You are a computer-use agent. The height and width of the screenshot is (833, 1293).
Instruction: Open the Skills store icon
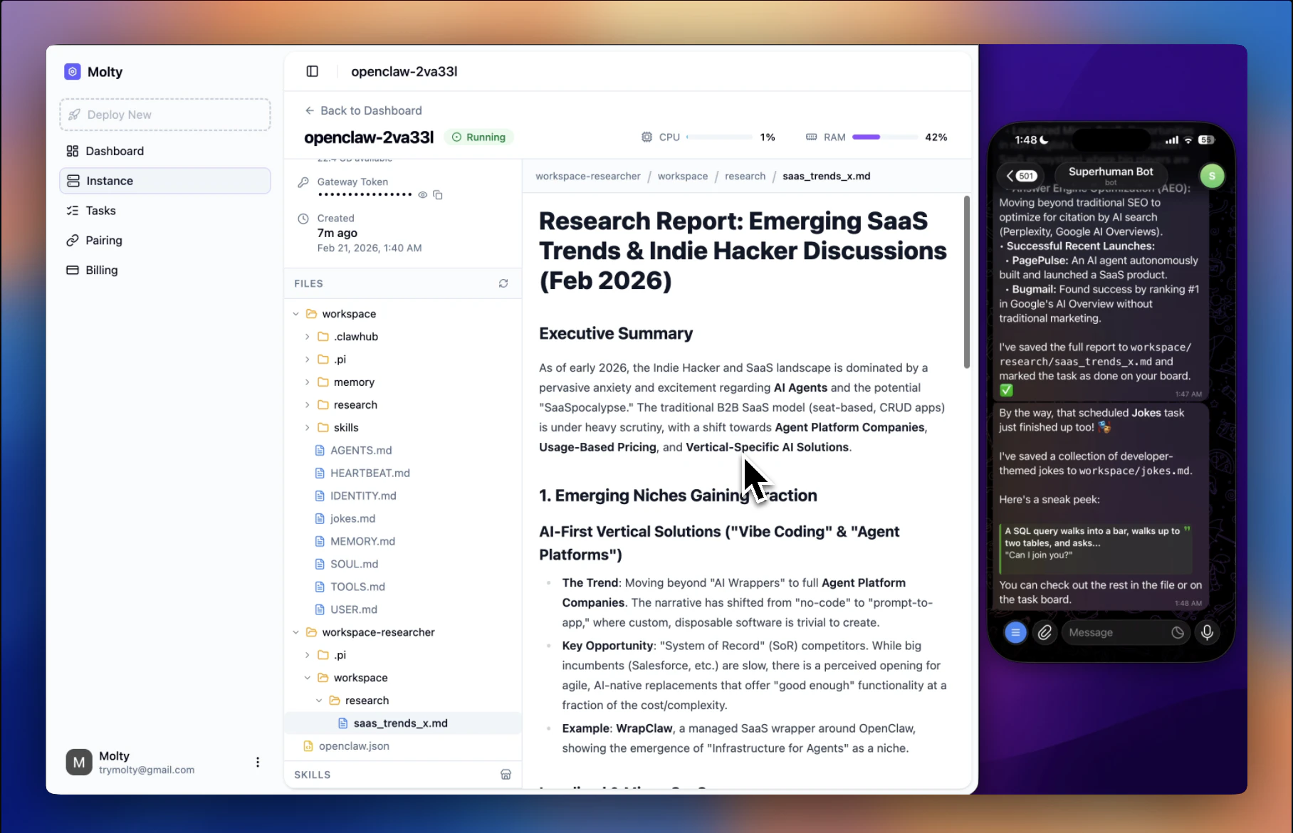coord(506,775)
